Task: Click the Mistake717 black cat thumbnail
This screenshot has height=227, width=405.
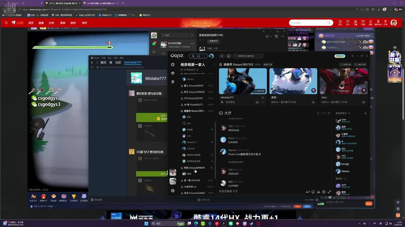Action: click(x=243, y=81)
